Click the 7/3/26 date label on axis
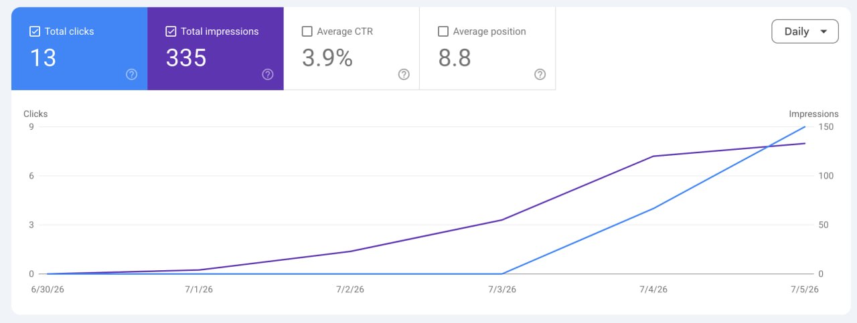 tap(501, 290)
